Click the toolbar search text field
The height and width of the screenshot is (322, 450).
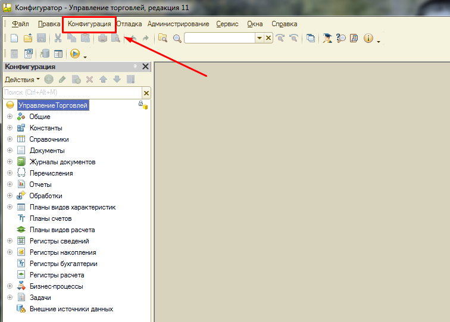tap(220, 38)
